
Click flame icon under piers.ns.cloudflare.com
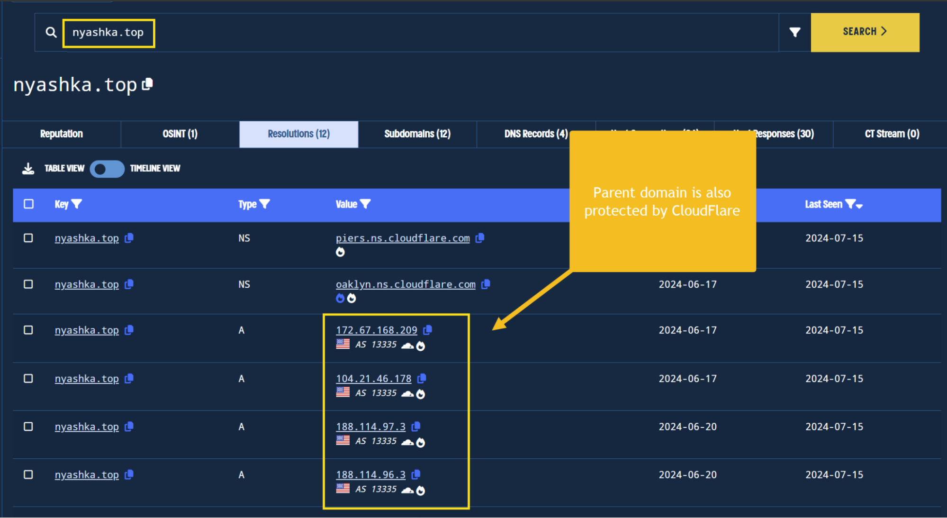pos(340,252)
